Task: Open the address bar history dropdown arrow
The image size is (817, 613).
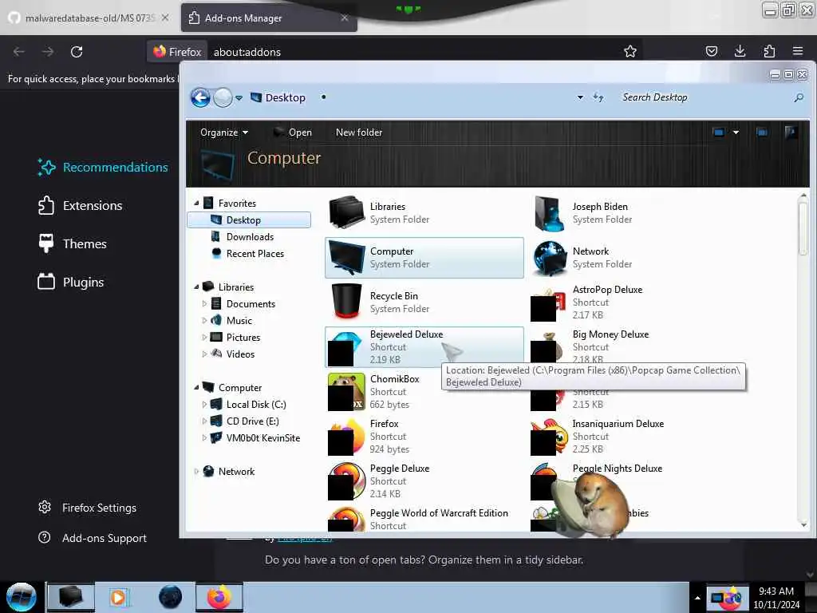Action: point(580,97)
